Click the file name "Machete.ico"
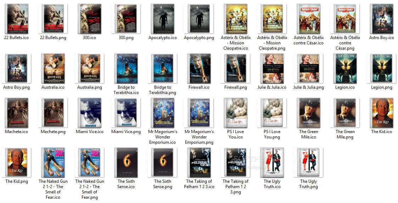Screen dimensions: 398x203 (17, 132)
